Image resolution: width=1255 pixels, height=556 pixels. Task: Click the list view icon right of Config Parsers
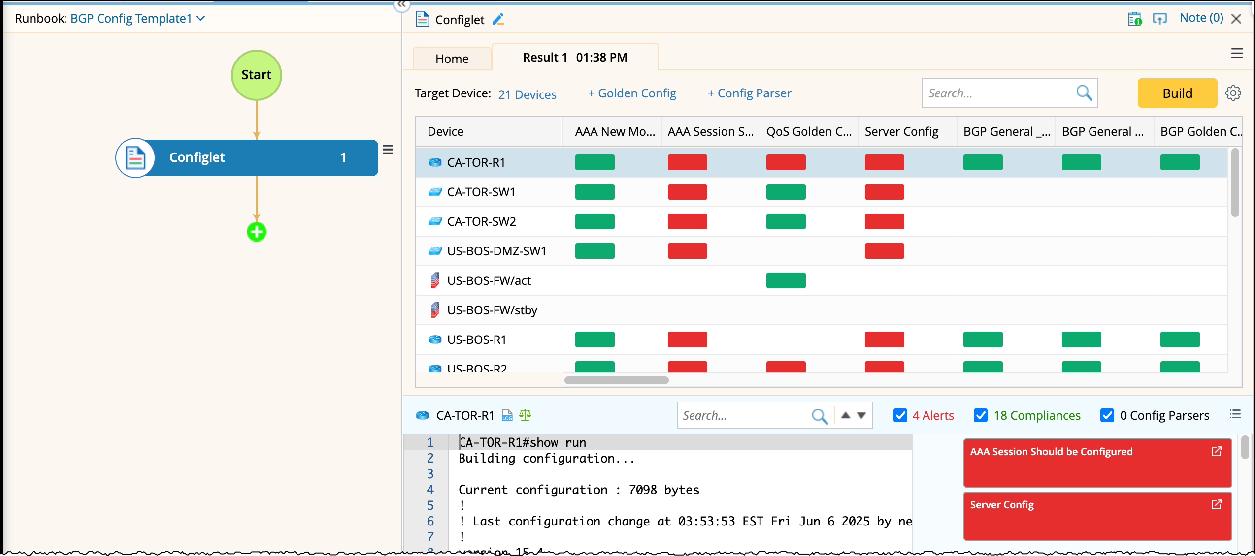(x=1235, y=414)
